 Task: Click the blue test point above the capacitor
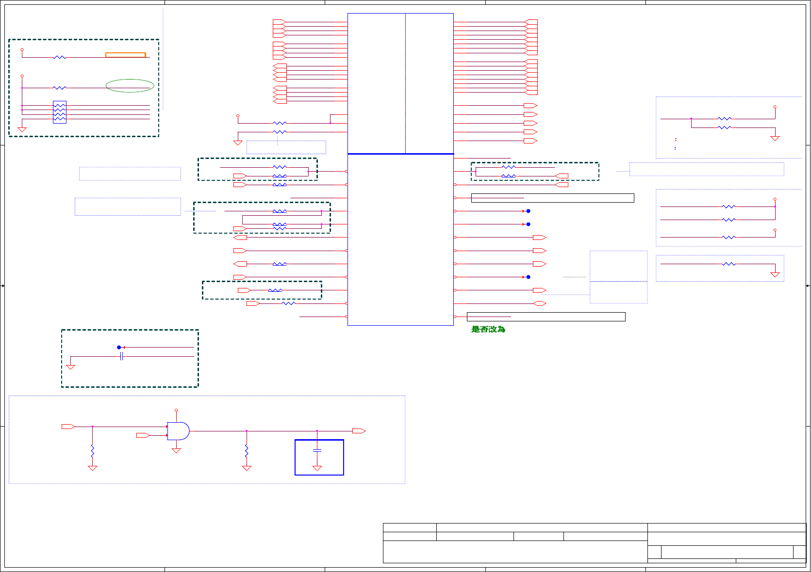click(119, 348)
